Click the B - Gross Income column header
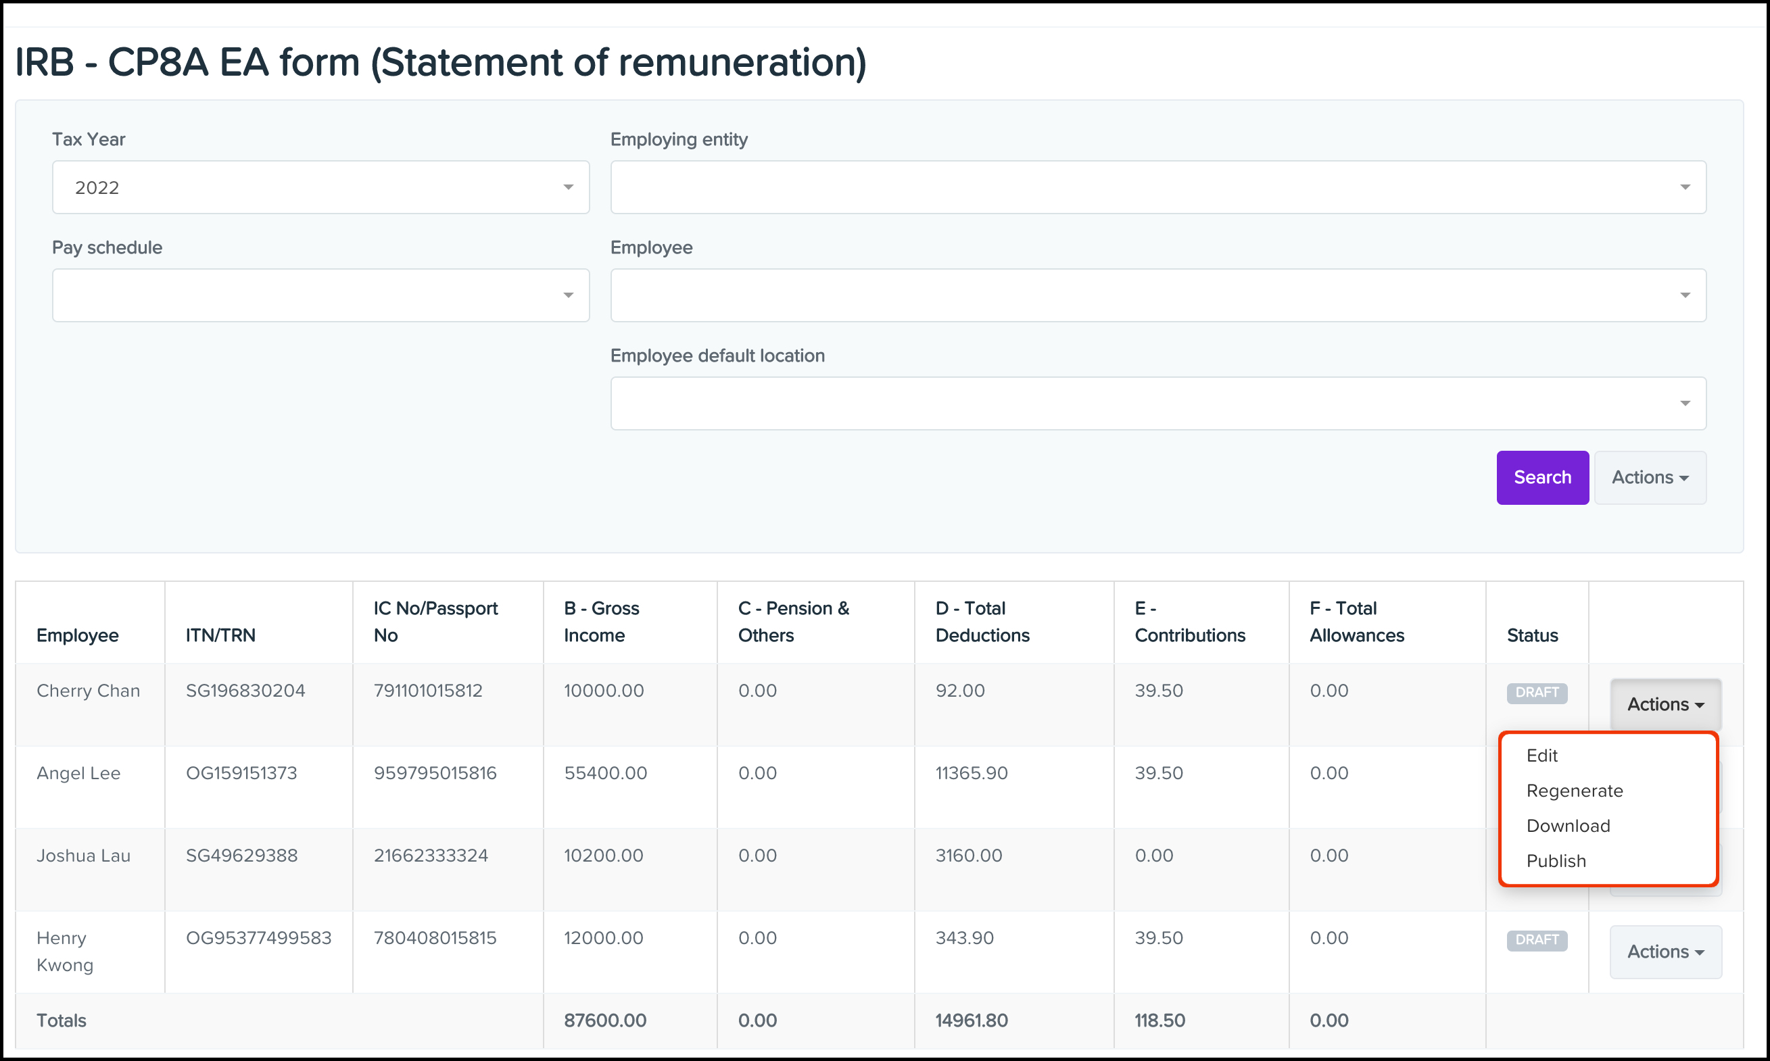 point(603,621)
